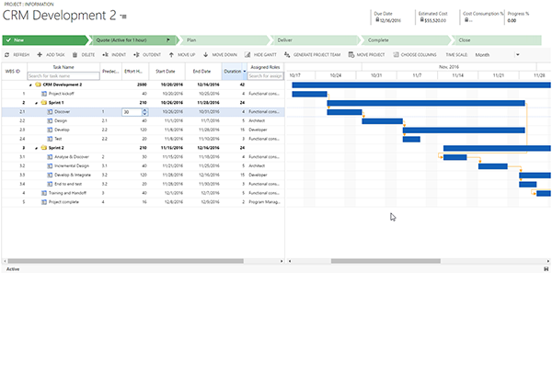Click Generate Project Team icon
The image size is (552, 386).
[x=287, y=55]
